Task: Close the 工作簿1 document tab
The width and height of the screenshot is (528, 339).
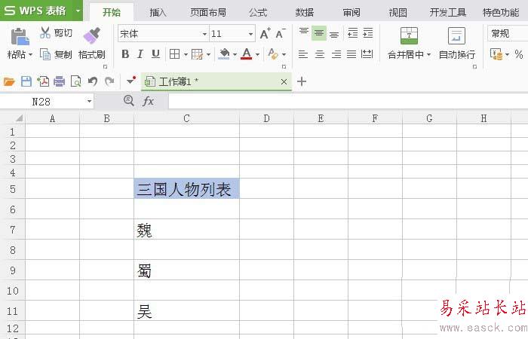Action: tap(284, 81)
